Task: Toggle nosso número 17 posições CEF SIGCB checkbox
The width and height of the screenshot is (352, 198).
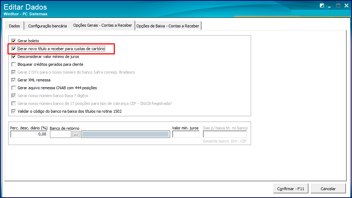Action: pyautogui.click(x=14, y=103)
